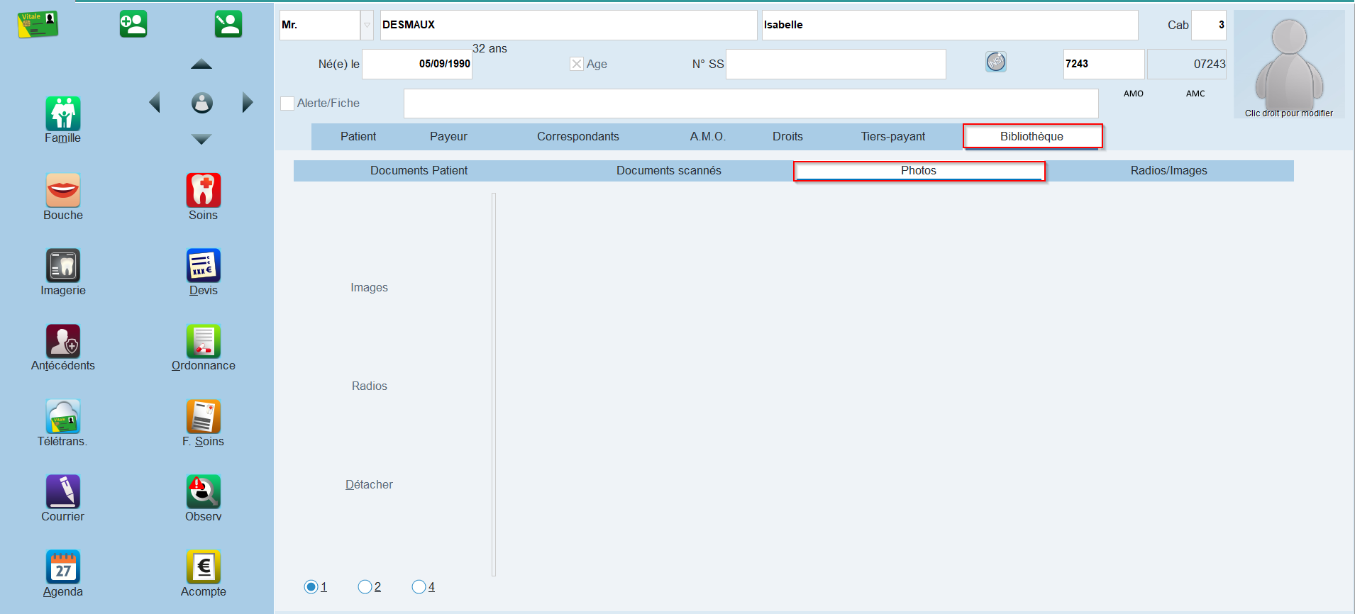Click the center patient navigation icon
This screenshot has height=614, width=1355.
point(202,103)
